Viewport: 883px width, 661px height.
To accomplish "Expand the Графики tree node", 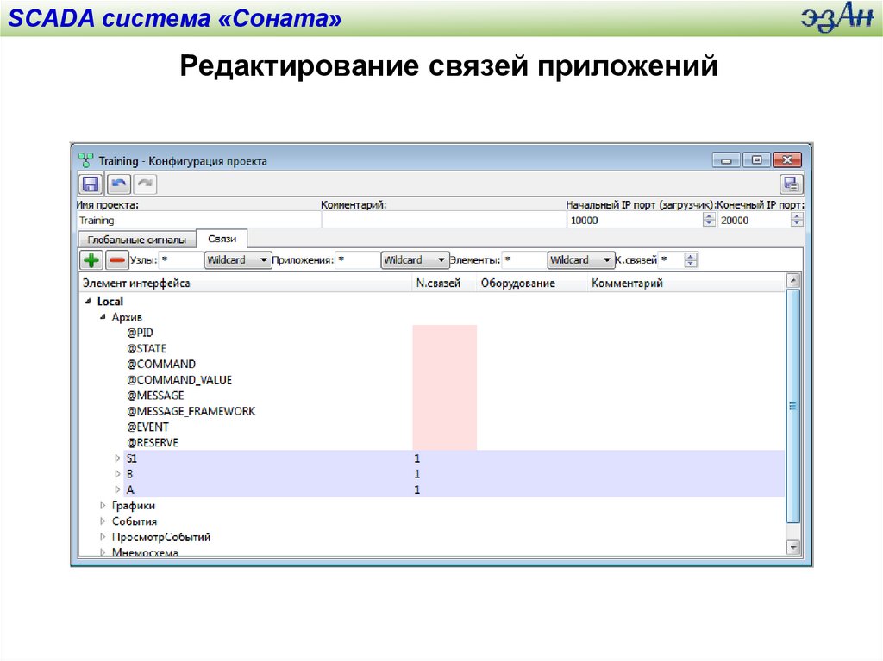I will 103,506.
